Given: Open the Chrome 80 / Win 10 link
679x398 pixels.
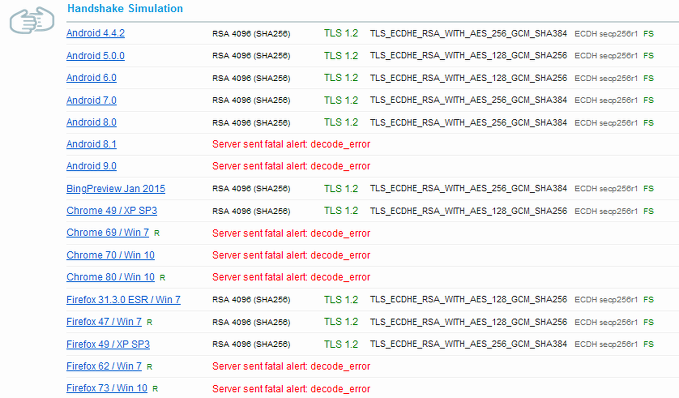Looking at the screenshot, I should 111,277.
